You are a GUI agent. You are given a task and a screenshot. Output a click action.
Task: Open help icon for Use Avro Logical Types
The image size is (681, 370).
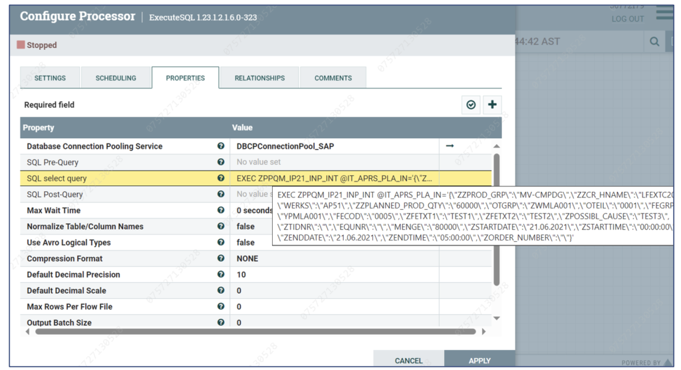pyautogui.click(x=221, y=242)
